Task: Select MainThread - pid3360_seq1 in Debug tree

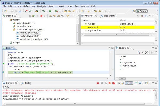Action: pos(28,29)
